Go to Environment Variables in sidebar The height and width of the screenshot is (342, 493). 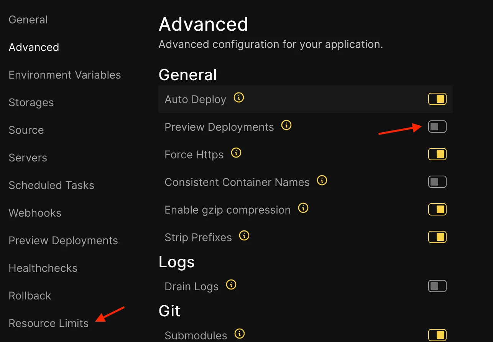pos(65,75)
